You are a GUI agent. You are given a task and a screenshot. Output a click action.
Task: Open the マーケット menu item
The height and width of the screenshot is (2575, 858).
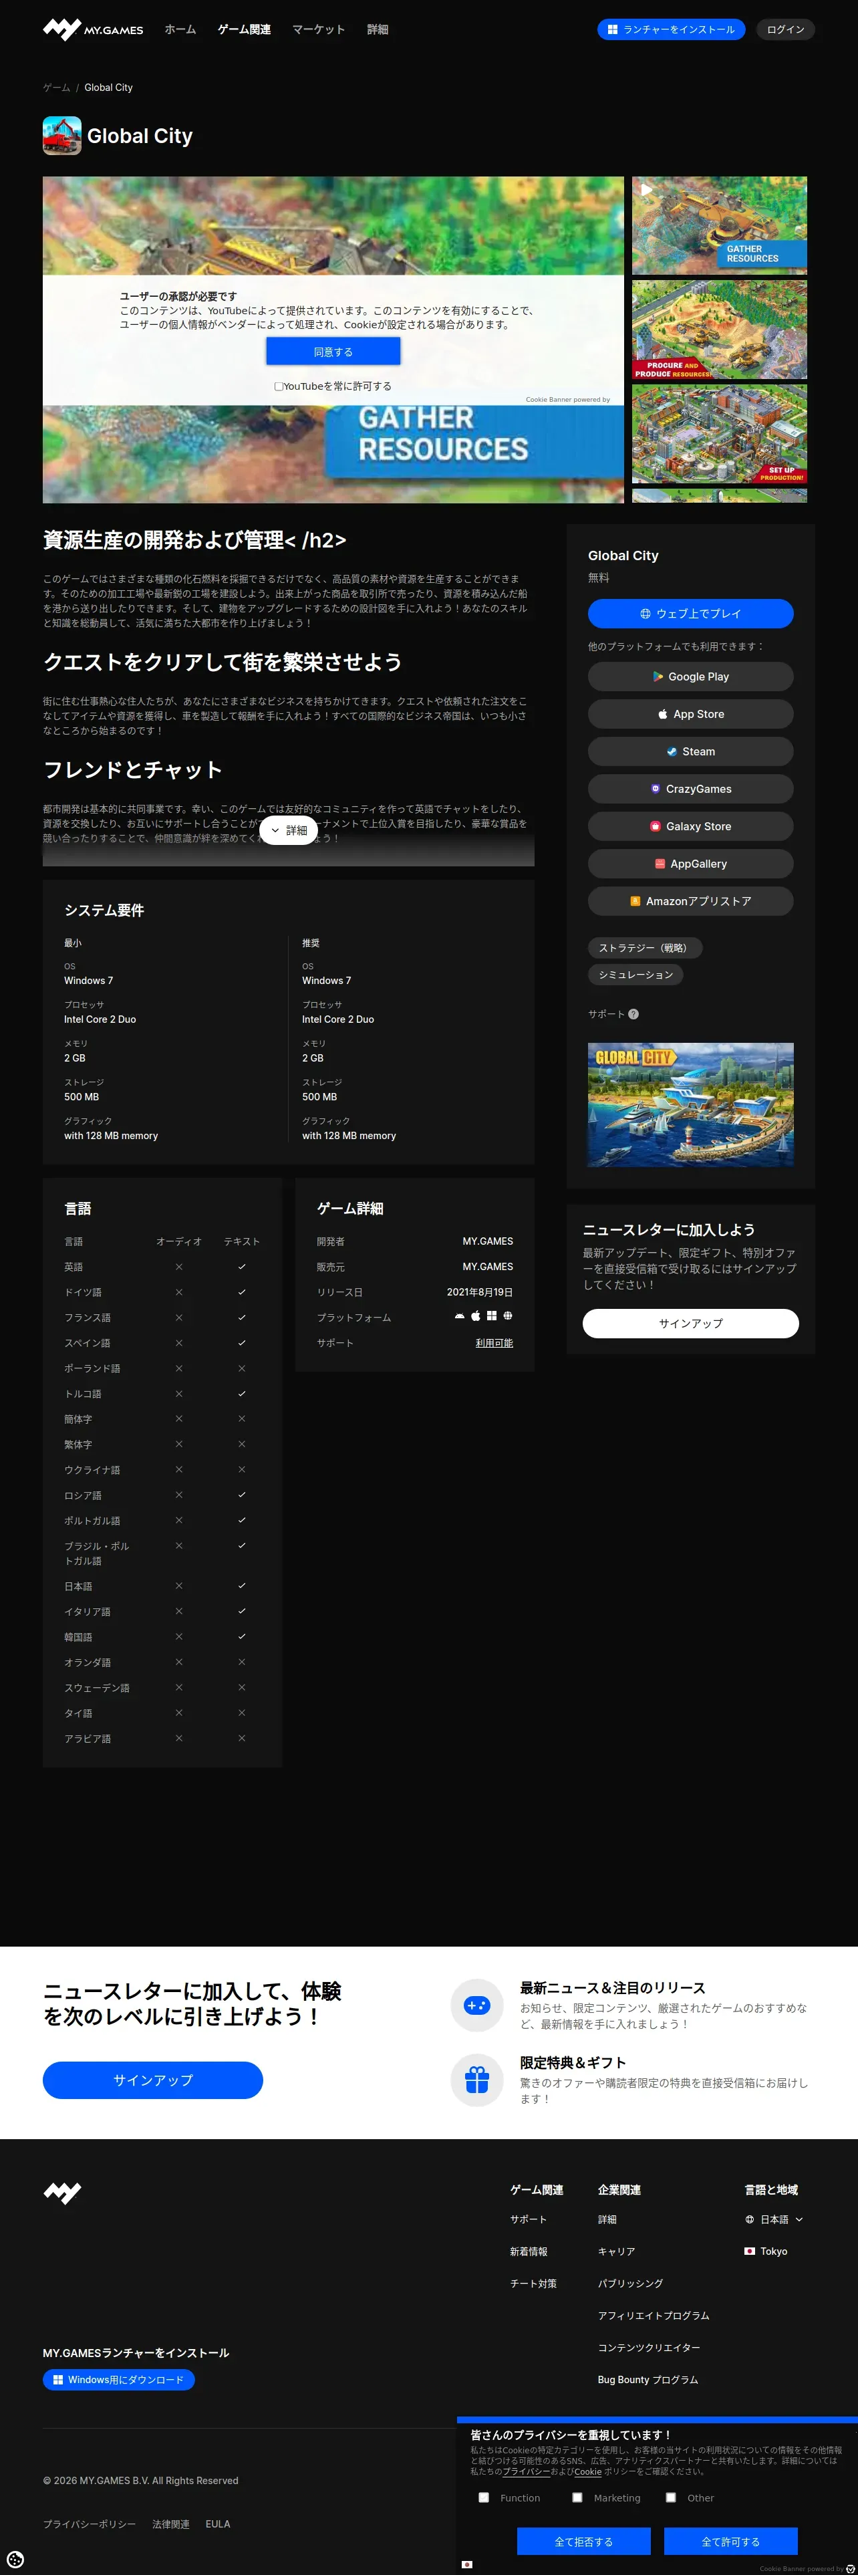coord(319,30)
